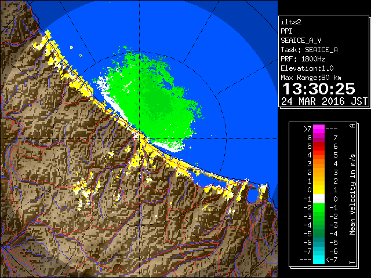Pick the white zero-velocity legend swatch
Image resolution: width=371 pixels, height=278 pixels.
pyautogui.click(x=319, y=199)
